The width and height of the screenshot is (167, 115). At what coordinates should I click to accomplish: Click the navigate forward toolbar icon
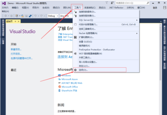click(11, 16)
